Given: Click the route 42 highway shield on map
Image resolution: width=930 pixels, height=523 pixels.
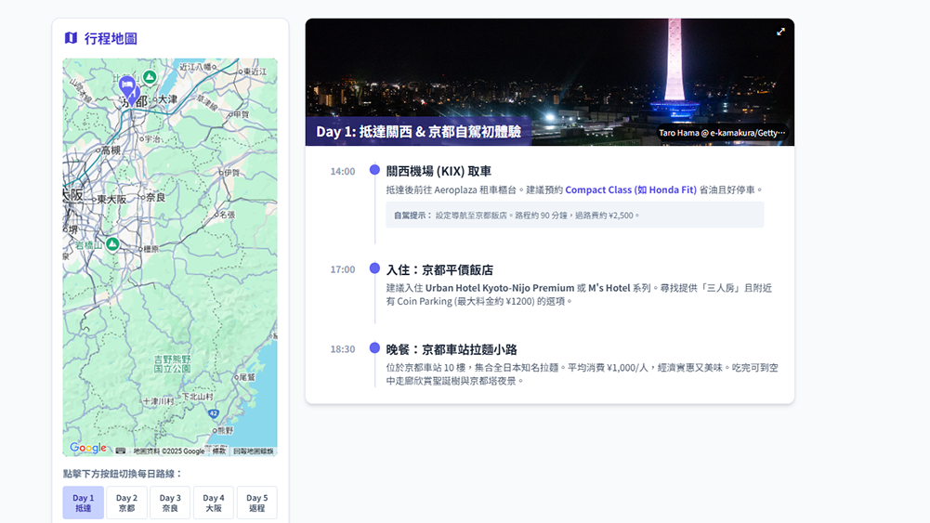Looking at the screenshot, I should pos(214,413).
